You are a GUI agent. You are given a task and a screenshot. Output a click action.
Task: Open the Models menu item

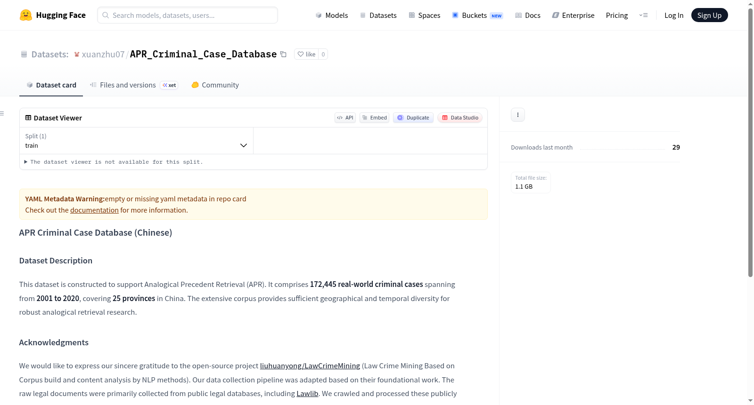point(332,15)
